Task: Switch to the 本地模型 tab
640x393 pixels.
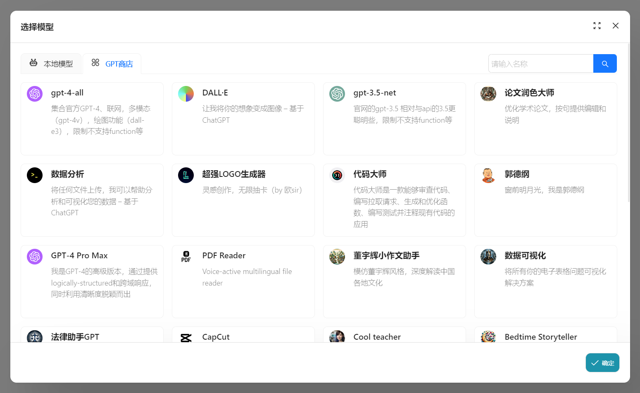Action: click(51, 64)
